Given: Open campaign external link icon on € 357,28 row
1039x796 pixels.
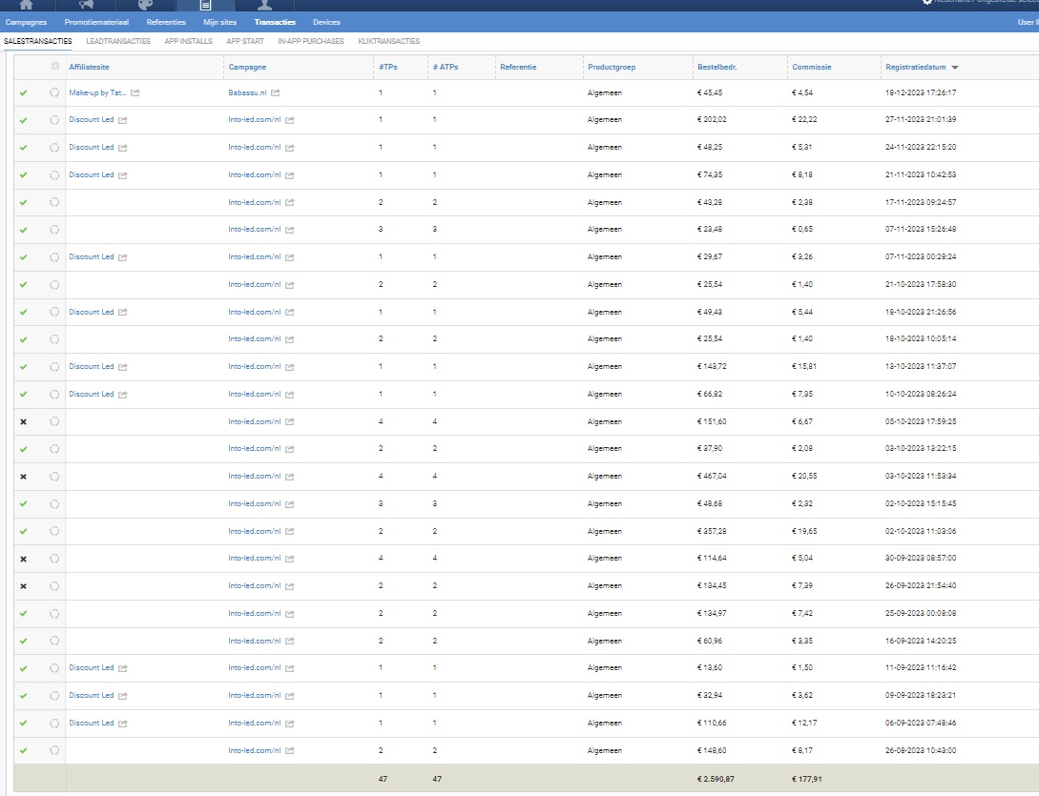Looking at the screenshot, I should 290,531.
